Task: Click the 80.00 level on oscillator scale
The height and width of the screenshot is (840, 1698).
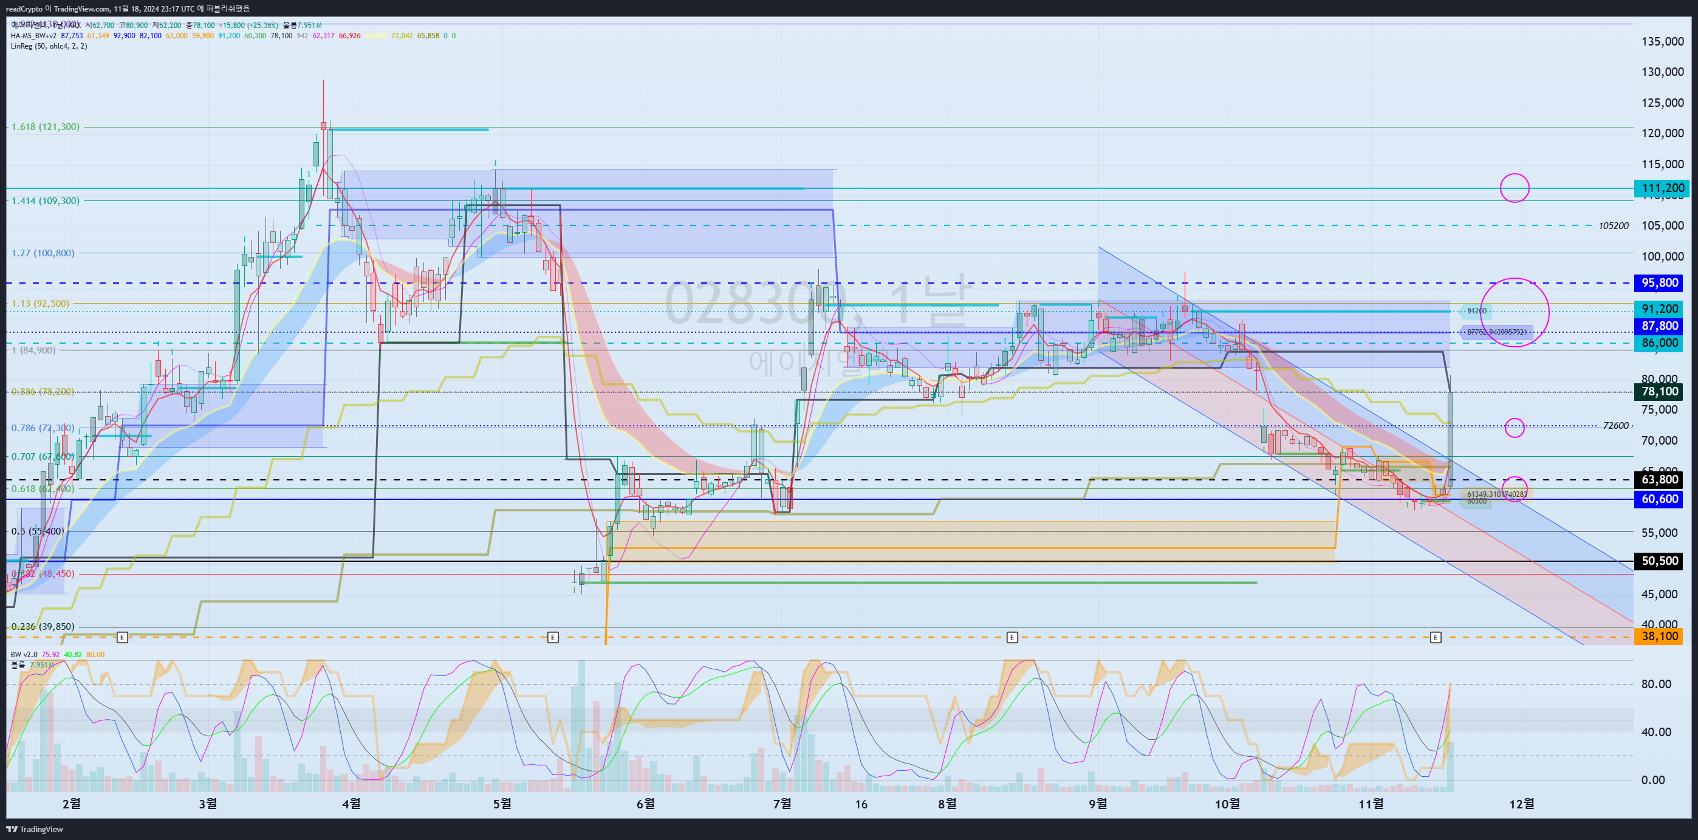Action: click(x=1656, y=684)
